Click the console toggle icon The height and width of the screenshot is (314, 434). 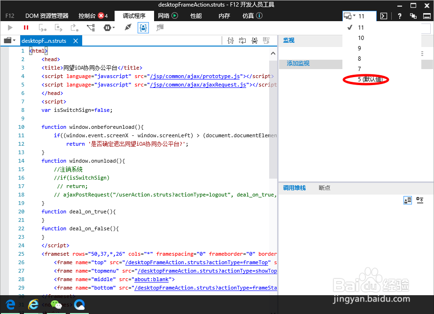point(384,16)
